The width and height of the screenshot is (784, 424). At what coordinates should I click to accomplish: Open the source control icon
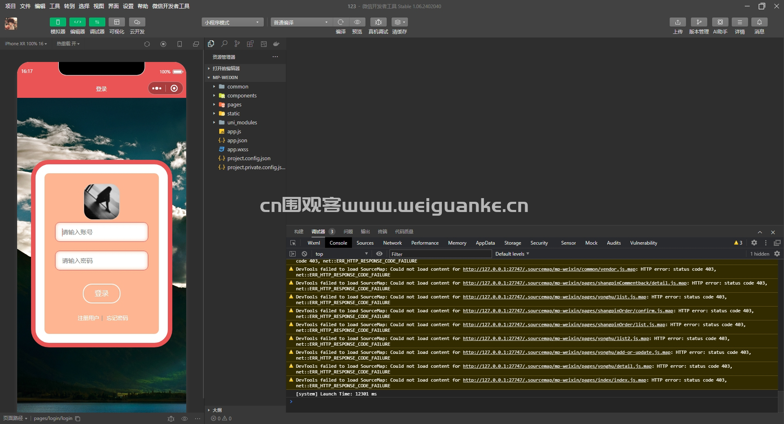click(237, 44)
